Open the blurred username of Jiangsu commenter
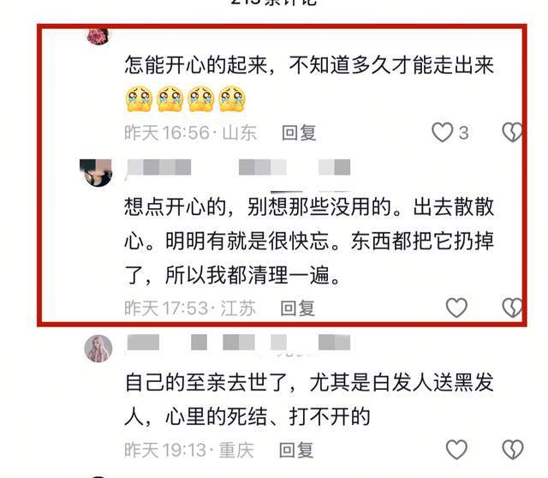The height and width of the screenshot is (478, 548). (239, 167)
